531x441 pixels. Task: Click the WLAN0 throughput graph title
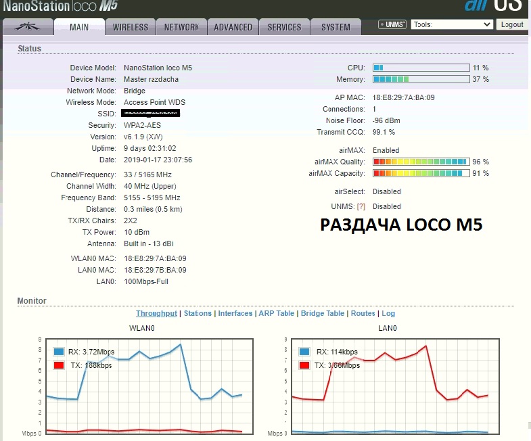pyautogui.click(x=141, y=328)
